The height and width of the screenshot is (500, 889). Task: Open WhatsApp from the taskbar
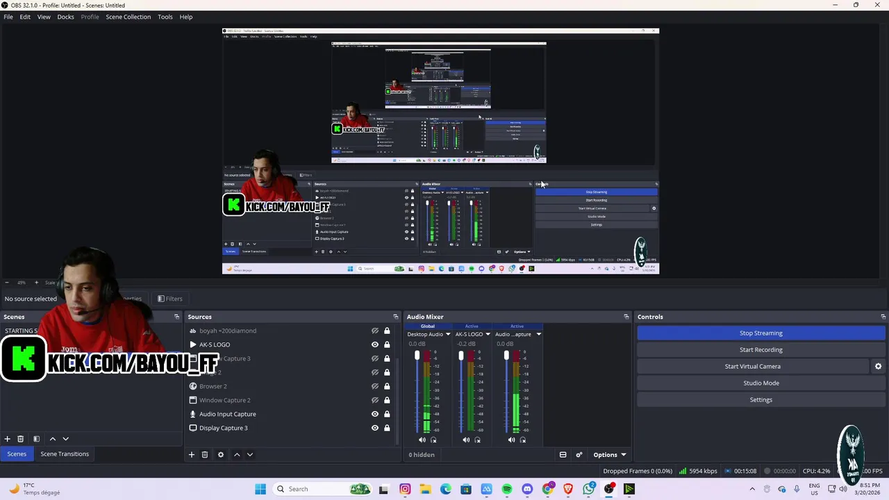(589, 489)
